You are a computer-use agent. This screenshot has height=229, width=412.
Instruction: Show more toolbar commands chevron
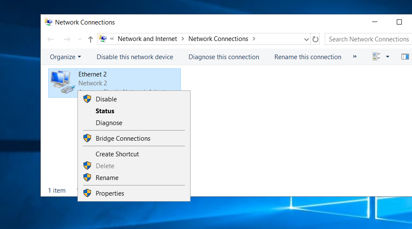point(355,56)
